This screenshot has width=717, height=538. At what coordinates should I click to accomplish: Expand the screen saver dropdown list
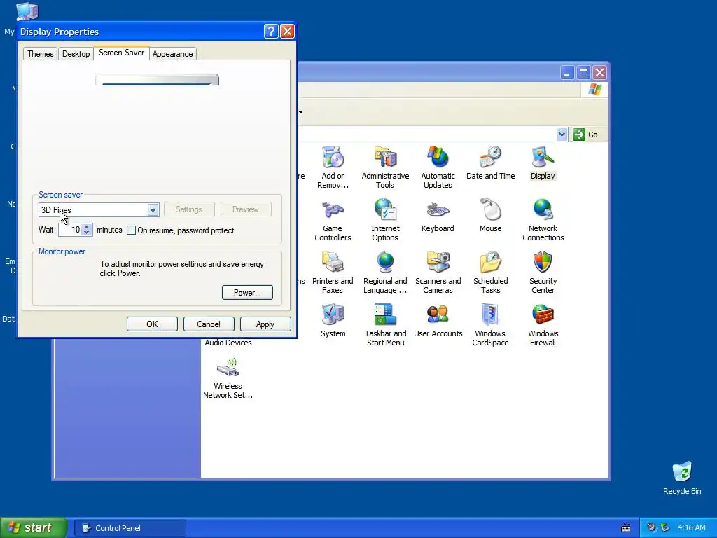point(153,210)
